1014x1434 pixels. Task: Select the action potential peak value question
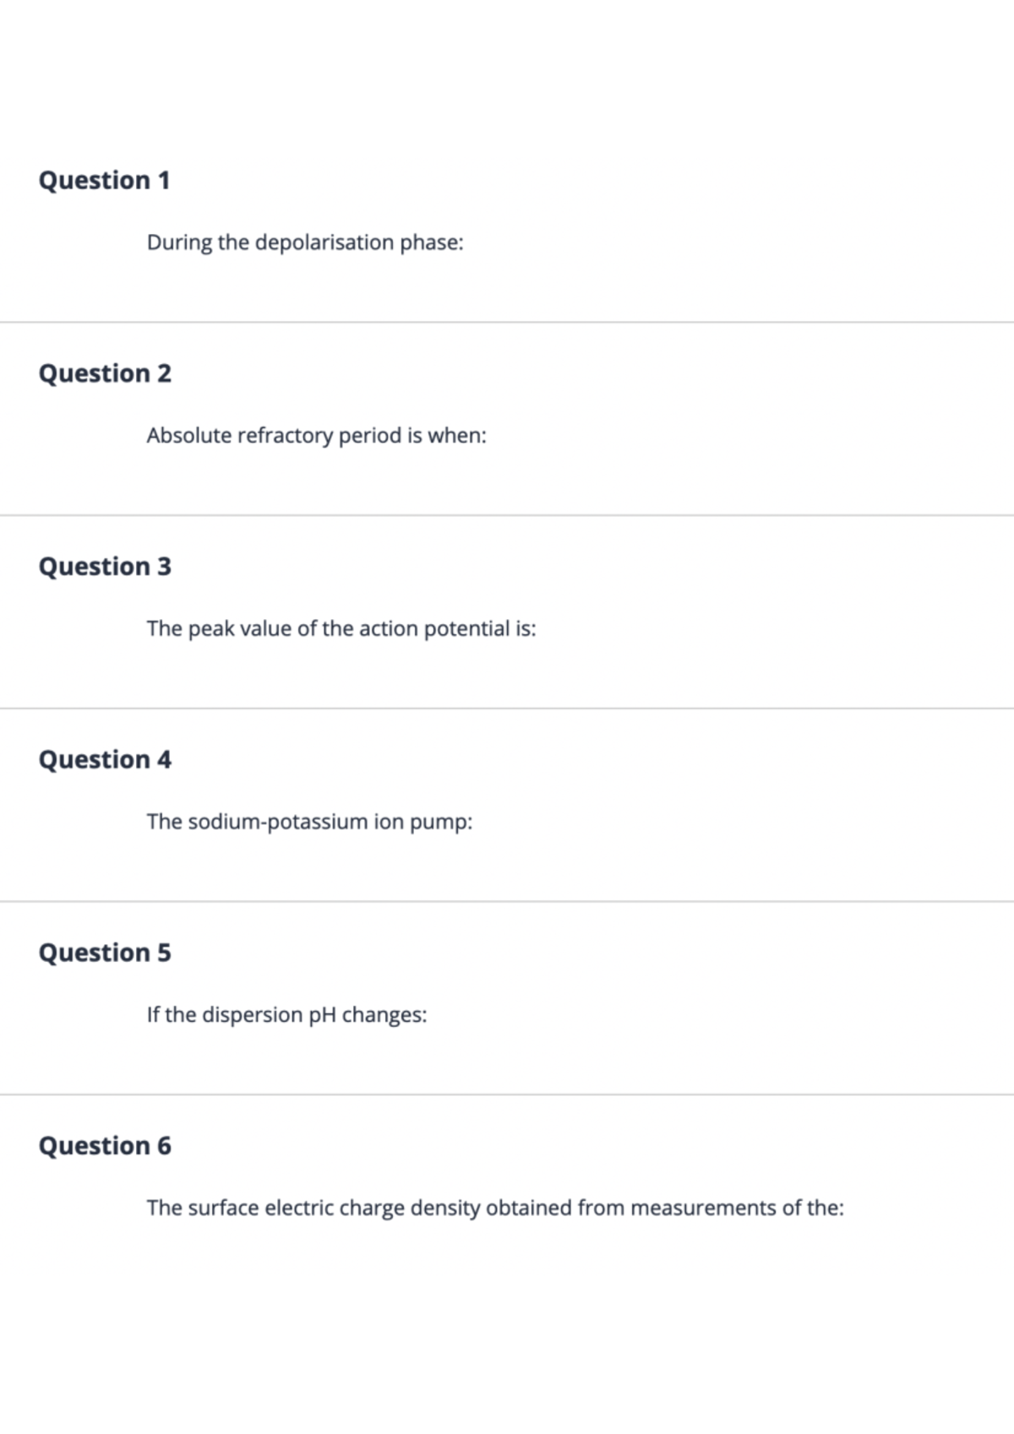(341, 628)
